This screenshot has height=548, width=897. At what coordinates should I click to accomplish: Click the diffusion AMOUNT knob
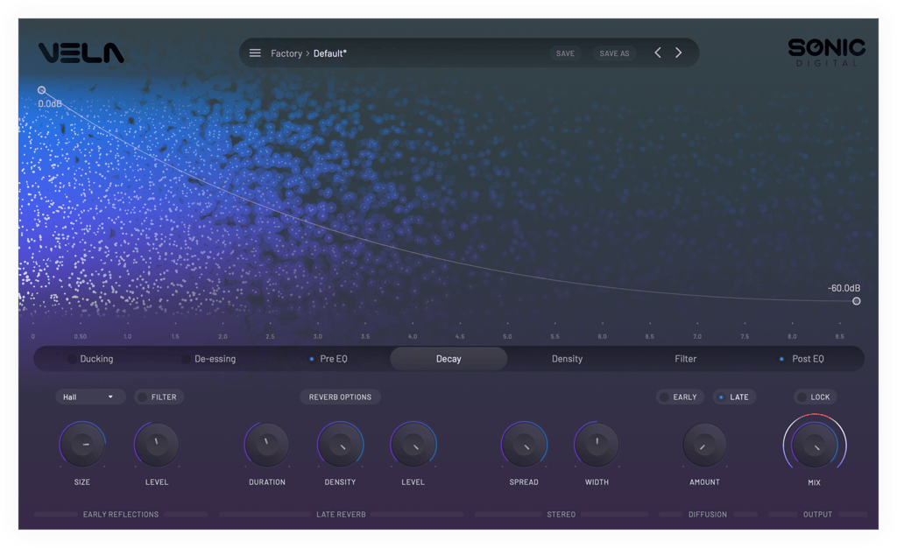[705, 445]
